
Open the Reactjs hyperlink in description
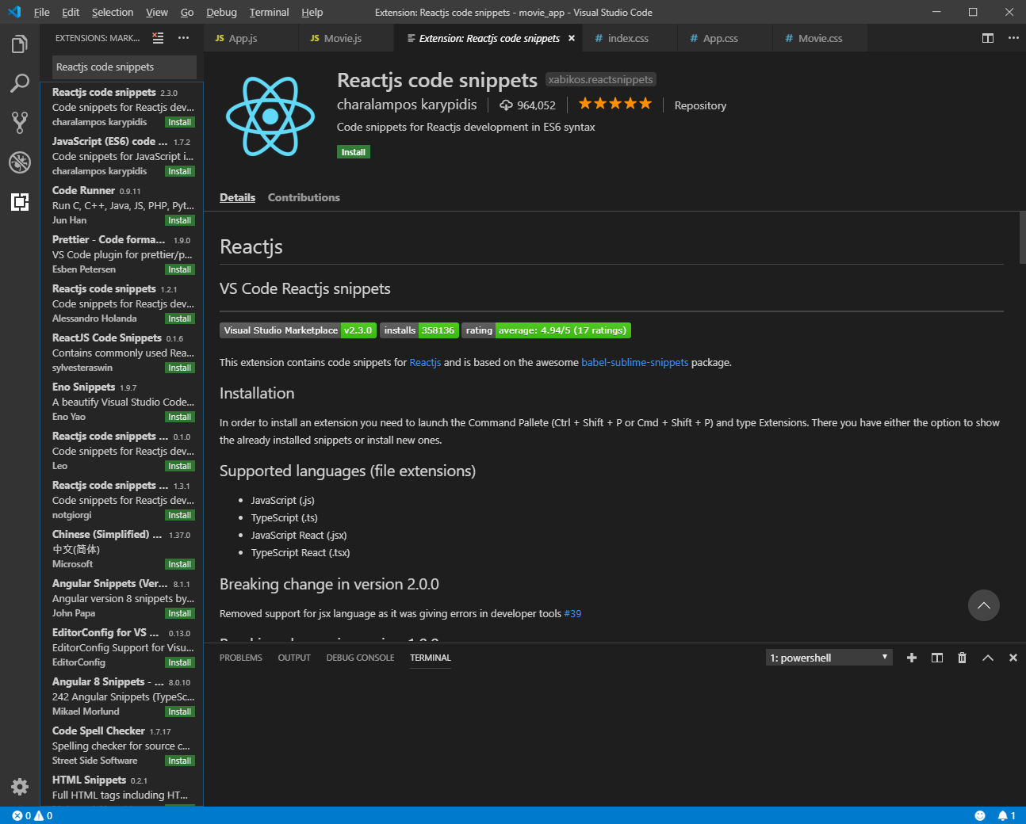tap(425, 362)
